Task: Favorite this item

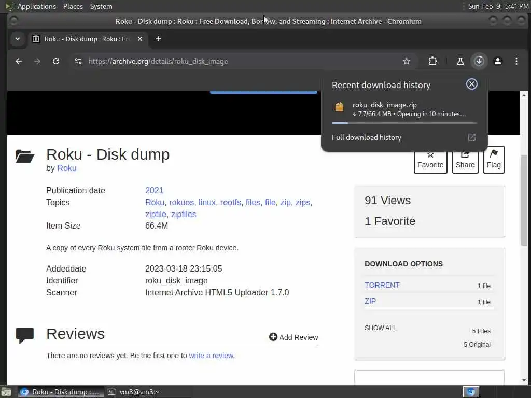Action: click(430, 160)
